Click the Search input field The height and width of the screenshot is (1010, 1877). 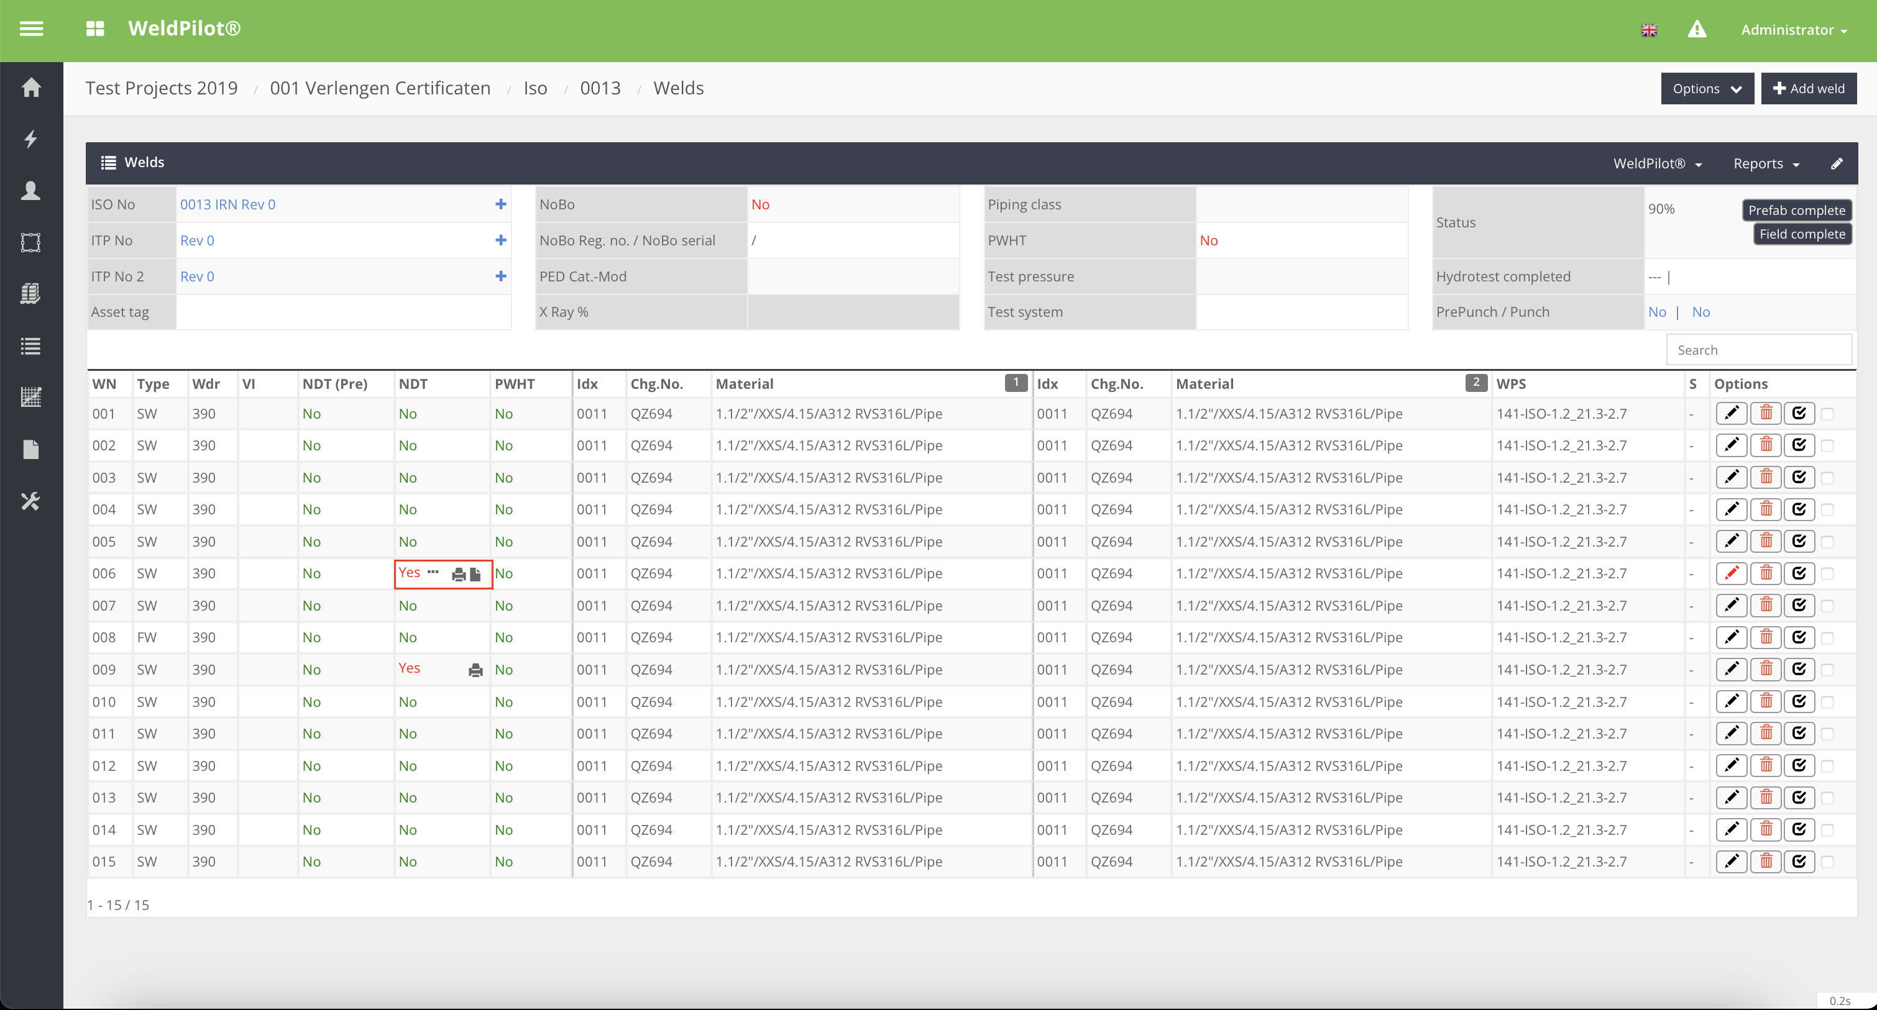1758,350
